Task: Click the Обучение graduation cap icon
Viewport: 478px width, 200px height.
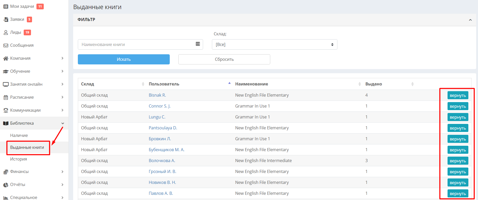Action: point(6,71)
